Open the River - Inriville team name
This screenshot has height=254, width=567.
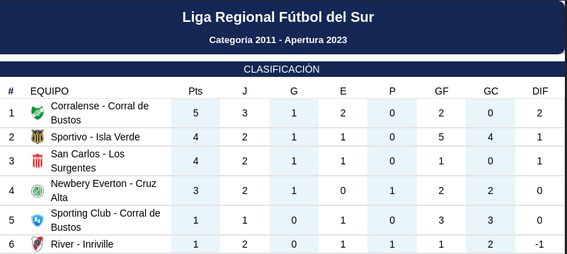click(x=82, y=244)
